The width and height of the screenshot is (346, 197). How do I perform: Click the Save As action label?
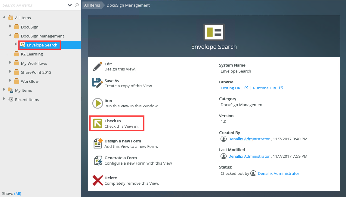pos(112,81)
